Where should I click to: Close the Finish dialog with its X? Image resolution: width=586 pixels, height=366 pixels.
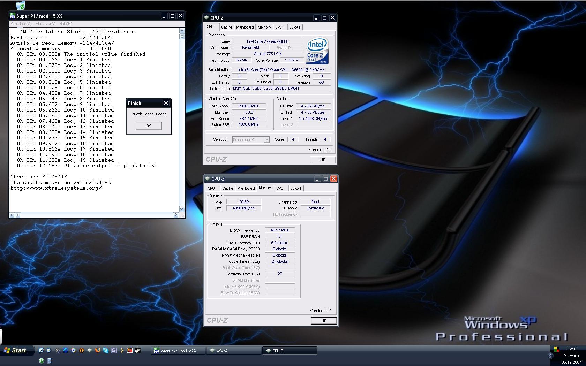[166, 103]
